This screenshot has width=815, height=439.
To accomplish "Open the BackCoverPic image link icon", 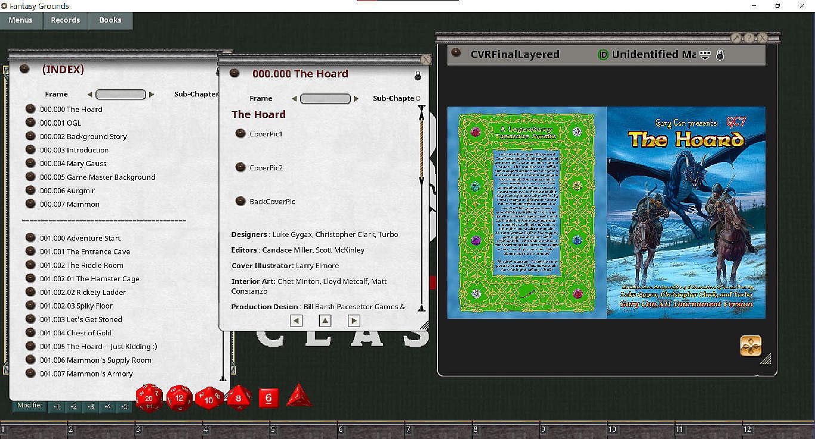I will pyautogui.click(x=240, y=201).
